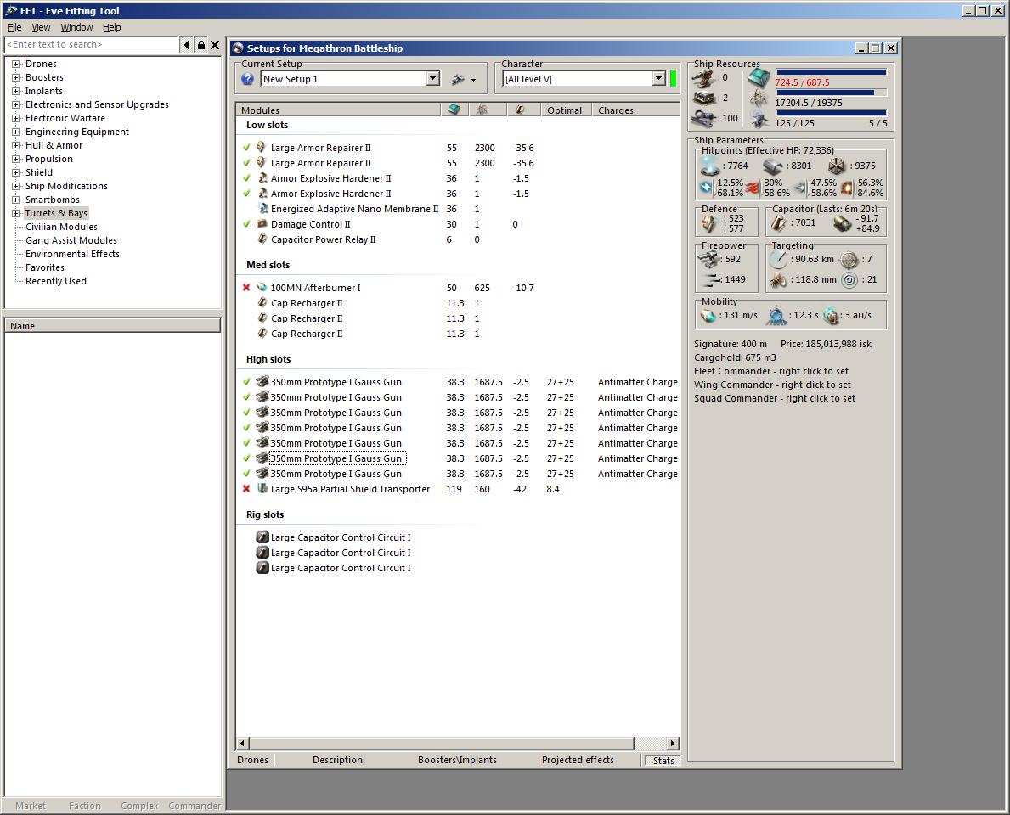This screenshot has height=815, width=1010.
Task: Click the capacitor capacity icon beside 7031
Action: pos(778,223)
